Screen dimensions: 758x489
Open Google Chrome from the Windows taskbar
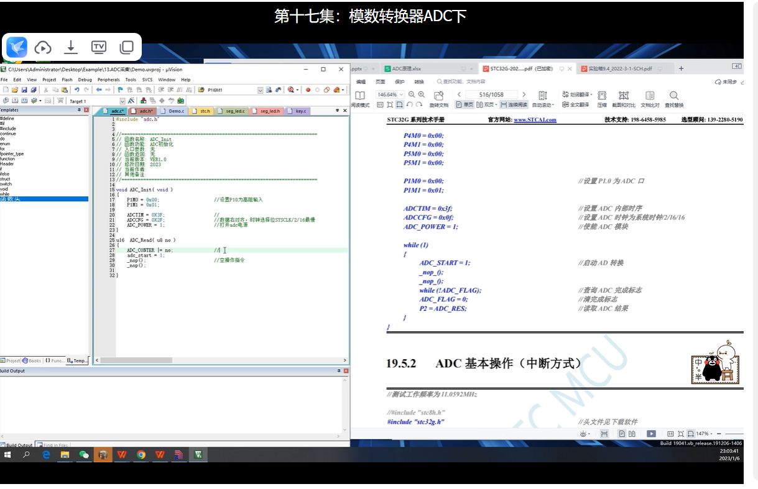point(141,455)
